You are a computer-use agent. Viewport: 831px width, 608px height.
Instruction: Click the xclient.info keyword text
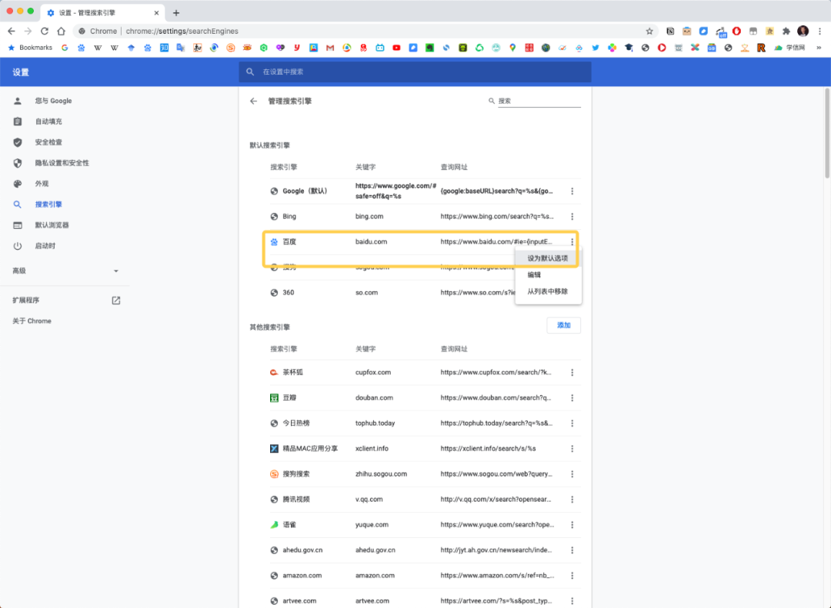point(372,449)
